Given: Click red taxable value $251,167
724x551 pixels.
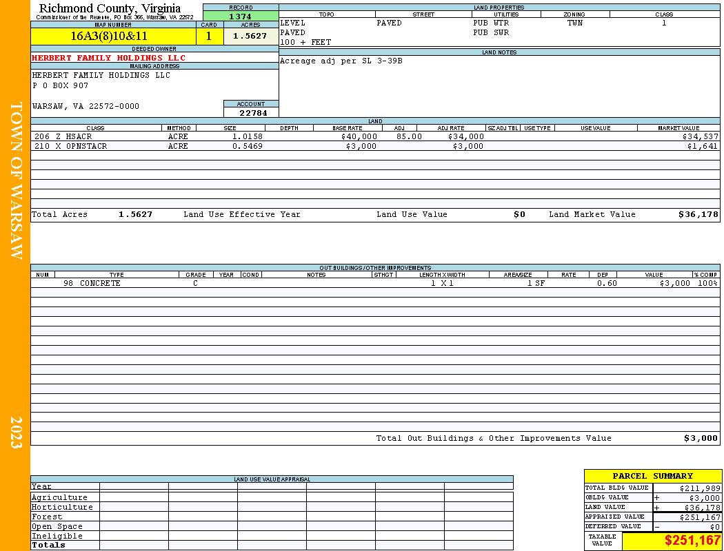Looking at the screenshot, I should click(x=692, y=541).
